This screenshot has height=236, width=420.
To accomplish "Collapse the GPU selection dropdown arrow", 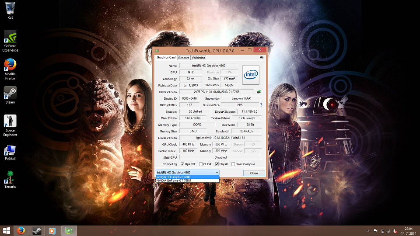I will point(217,173).
